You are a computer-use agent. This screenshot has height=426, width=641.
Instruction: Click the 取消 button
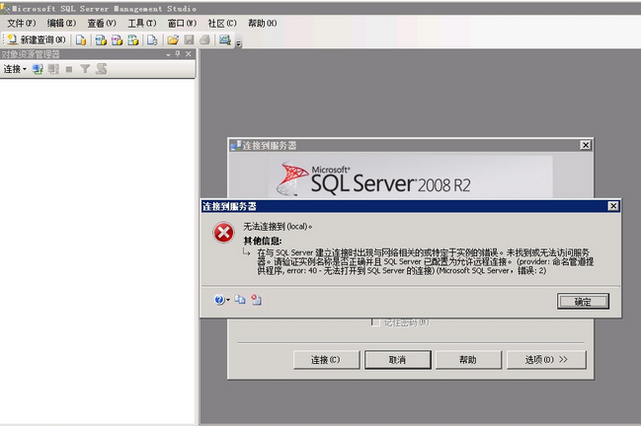[x=397, y=360]
